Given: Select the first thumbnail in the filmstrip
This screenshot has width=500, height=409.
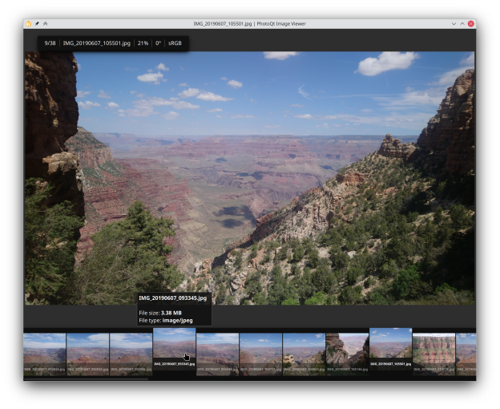Looking at the screenshot, I should pos(44,353).
